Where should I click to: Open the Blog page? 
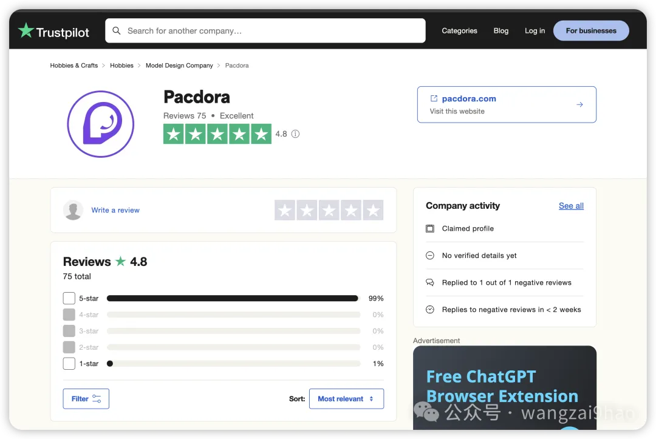click(501, 30)
